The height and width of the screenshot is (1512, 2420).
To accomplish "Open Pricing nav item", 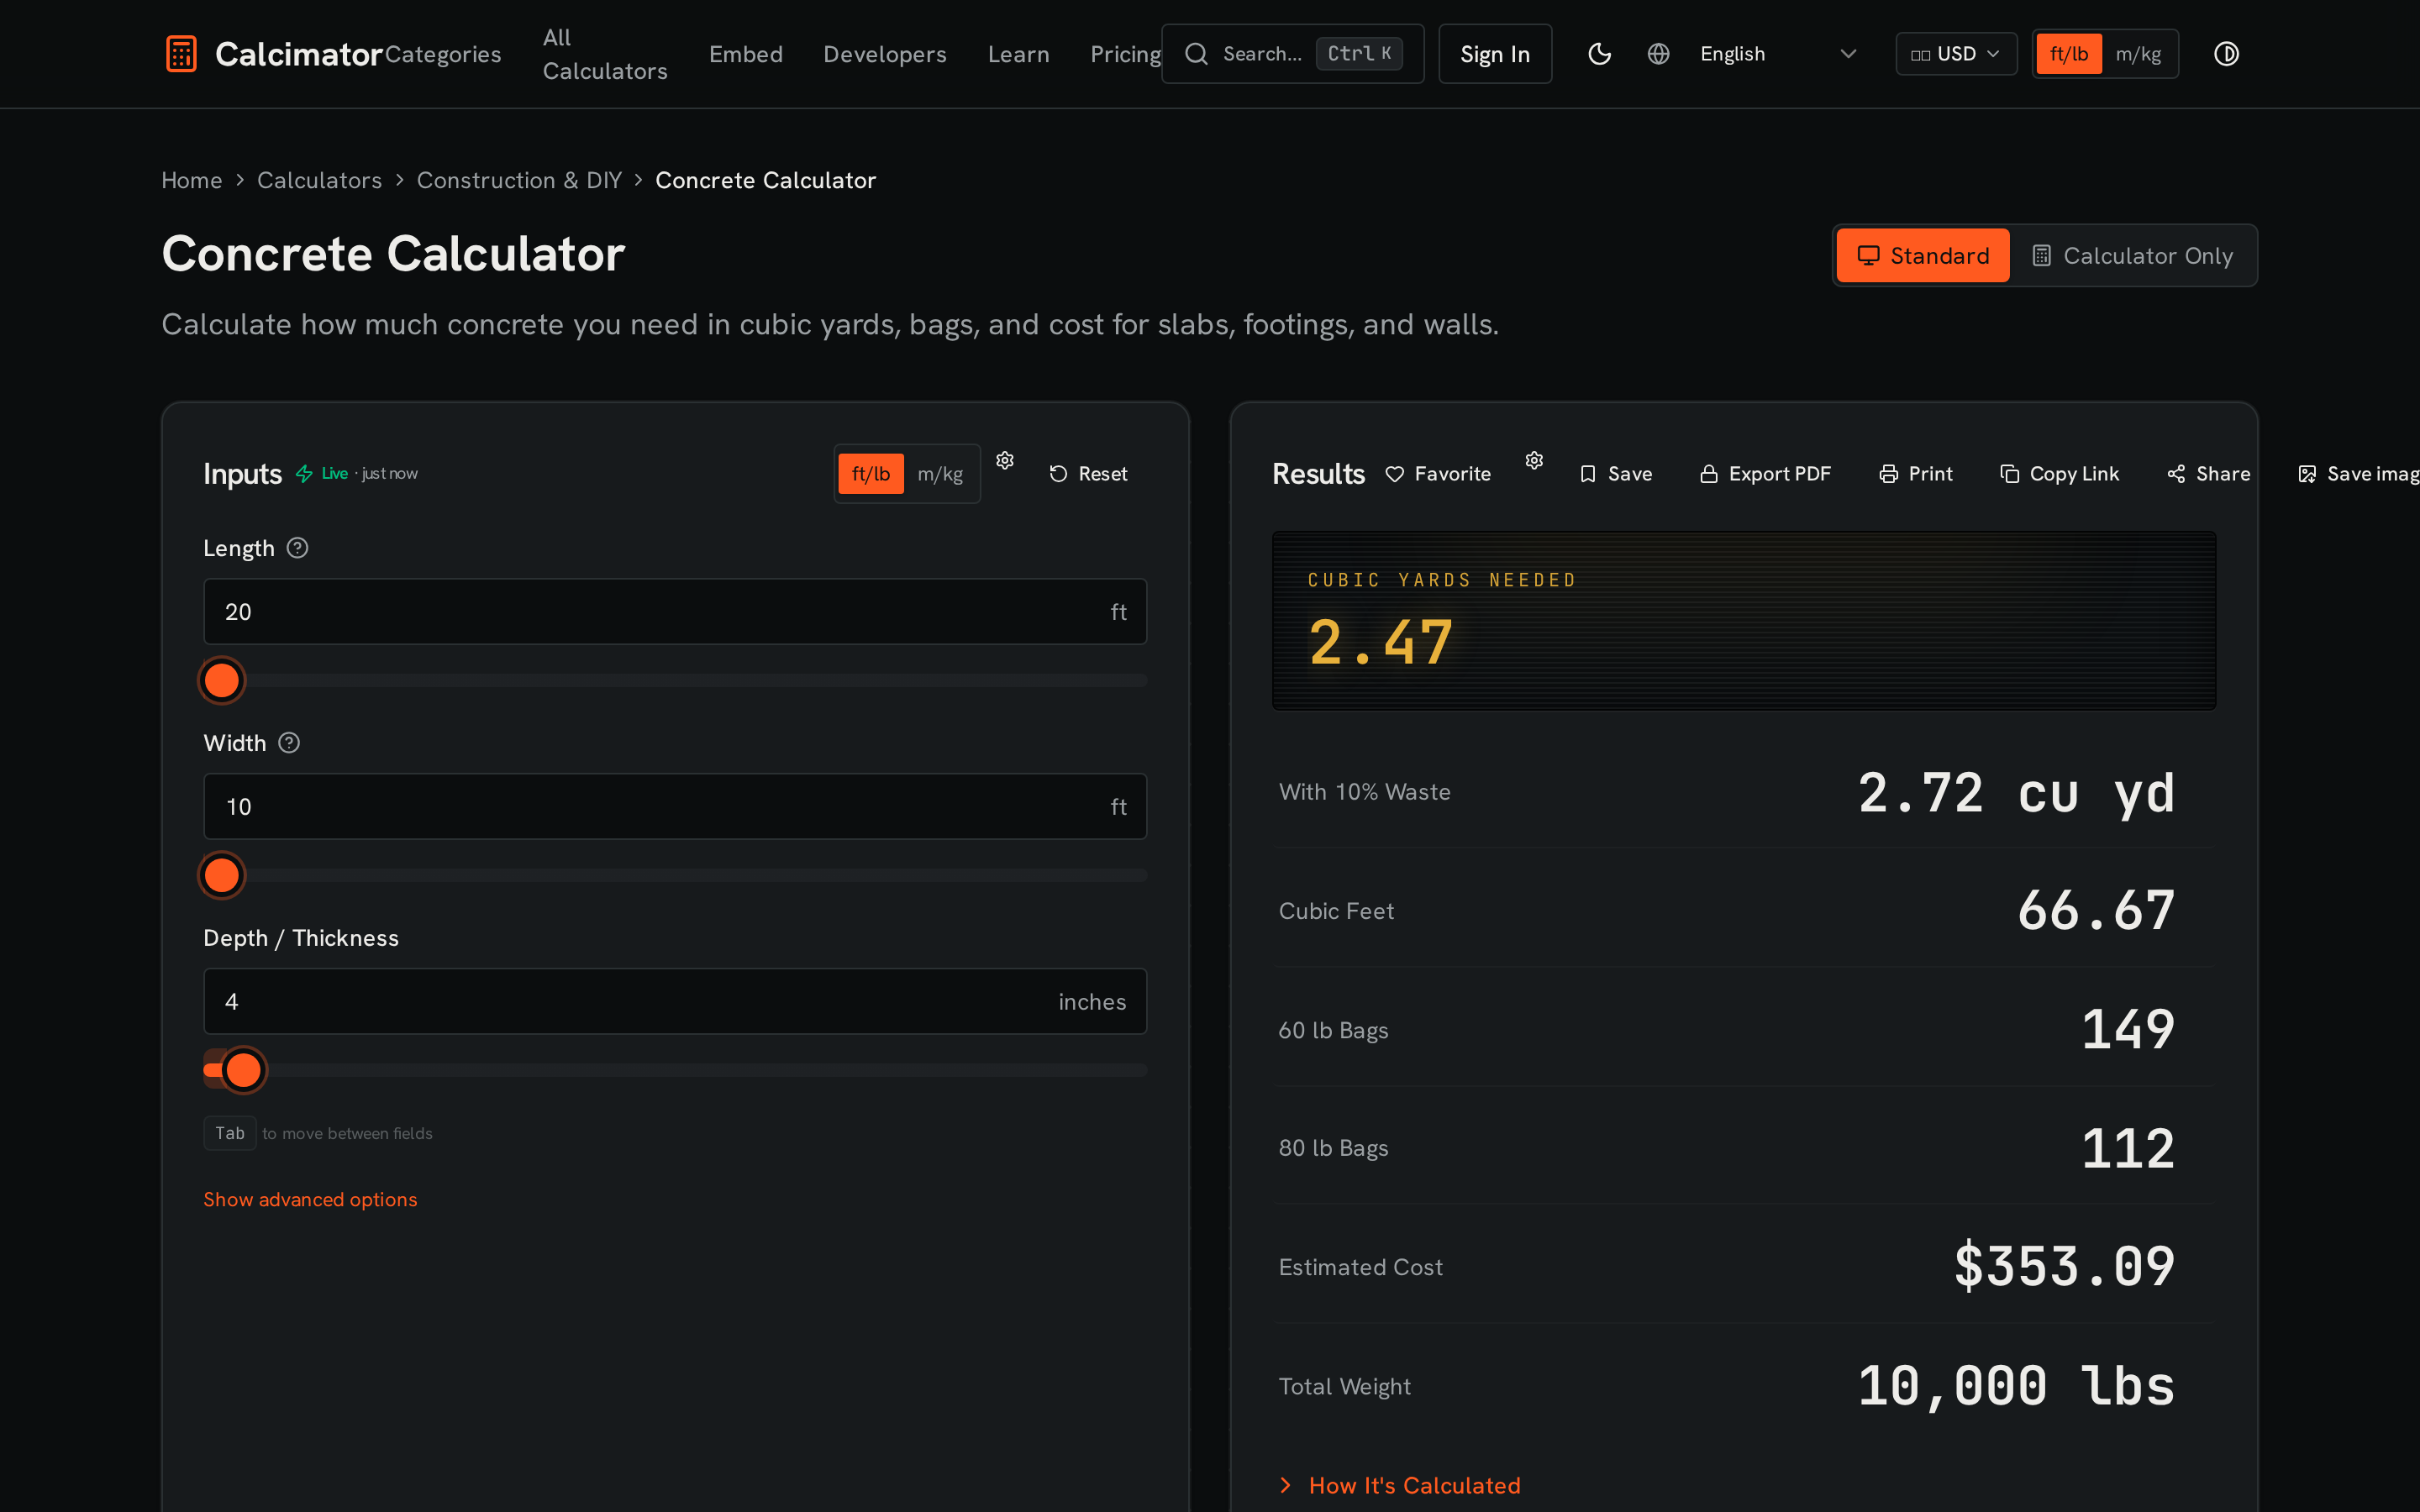I will click(x=1126, y=54).
